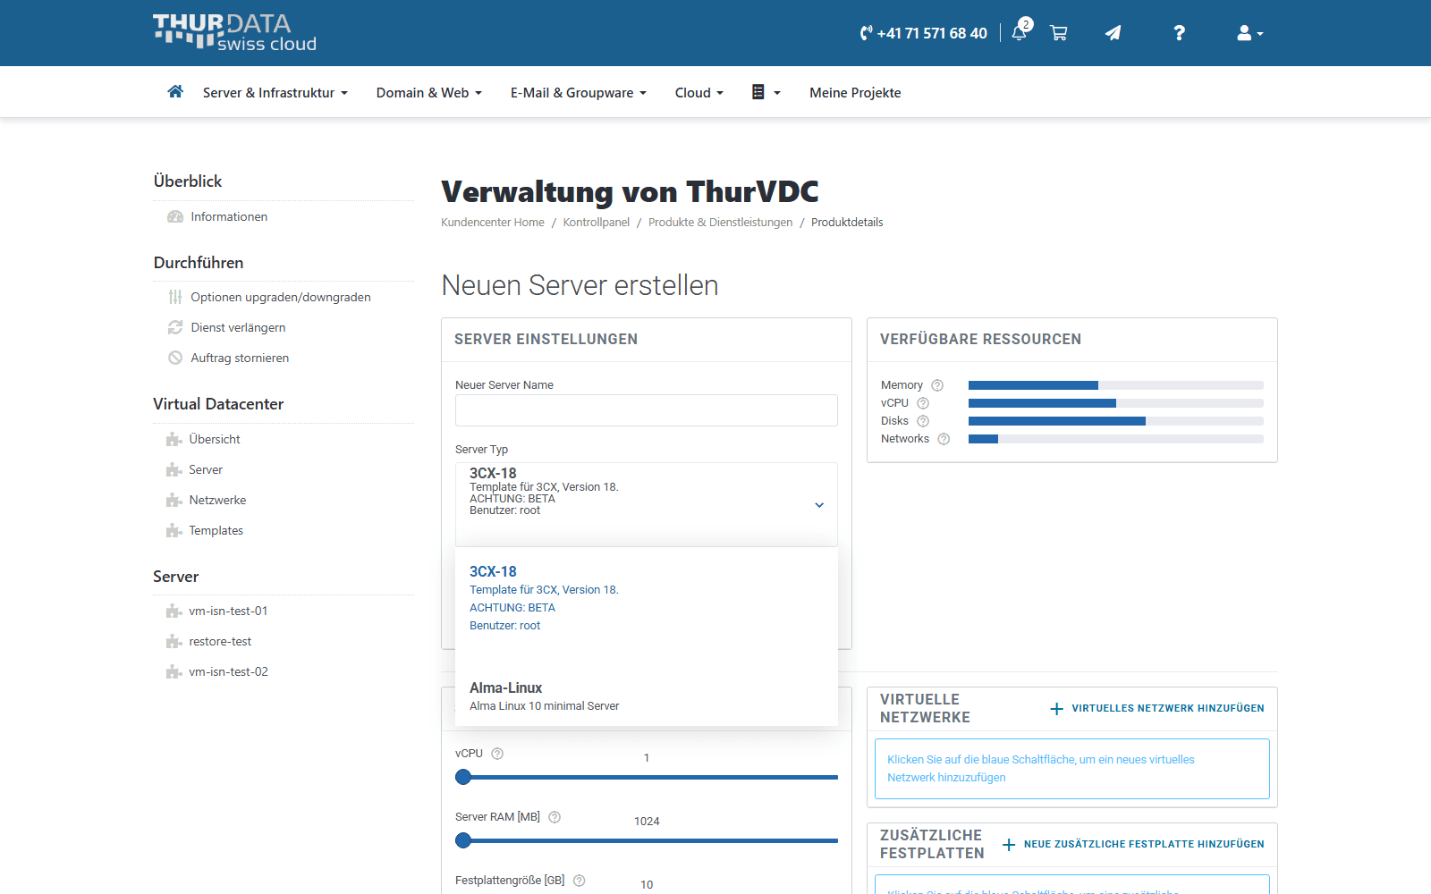Click the plus icon for virtuelles Netzwerk
The width and height of the screenshot is (1431, 894).
click(1056, 708)
